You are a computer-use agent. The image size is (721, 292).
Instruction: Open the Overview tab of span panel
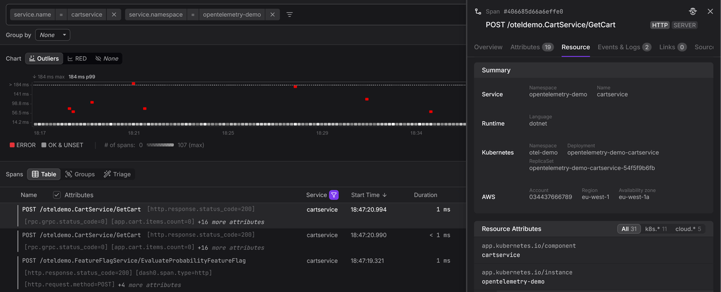488,47
